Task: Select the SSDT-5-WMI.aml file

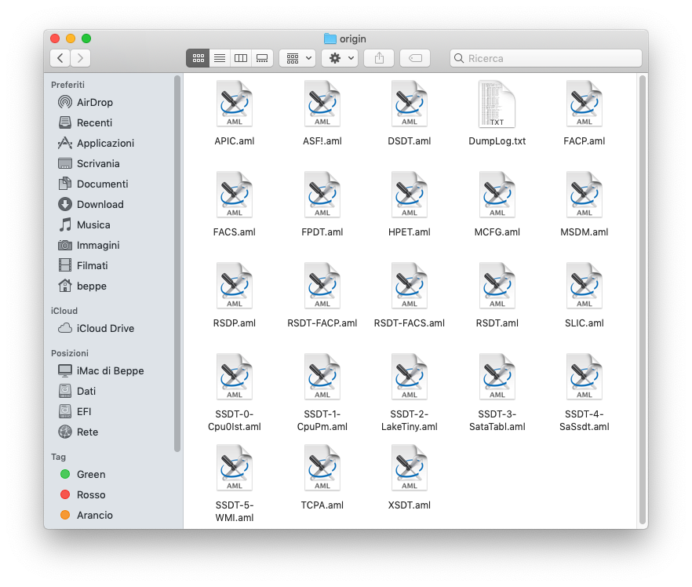Action: [235, 483]
